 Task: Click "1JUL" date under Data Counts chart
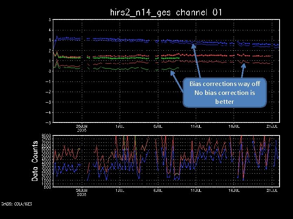point(120,191)
